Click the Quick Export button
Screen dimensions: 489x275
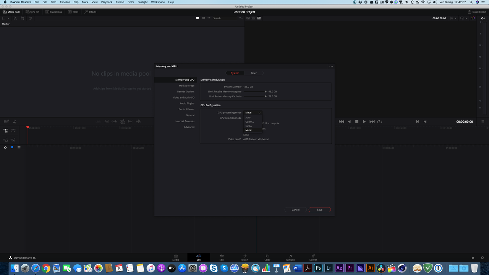[477, 12]
